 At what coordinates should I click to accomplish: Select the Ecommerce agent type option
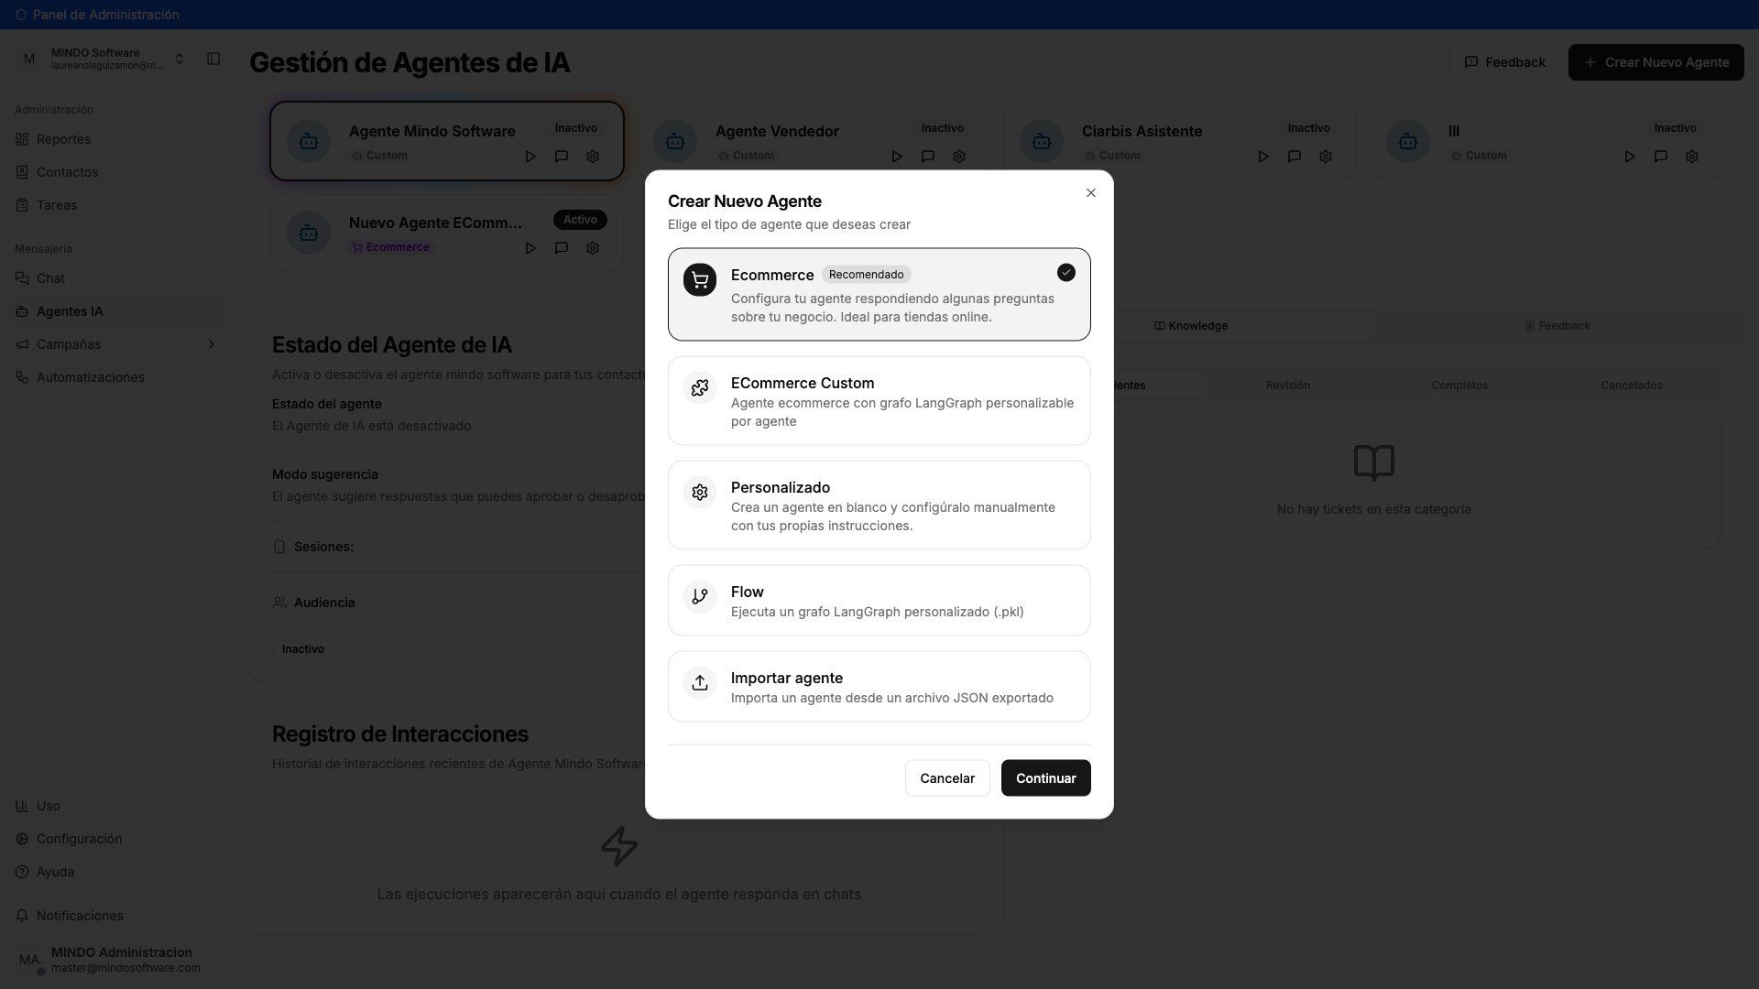(x=879, y=294)
